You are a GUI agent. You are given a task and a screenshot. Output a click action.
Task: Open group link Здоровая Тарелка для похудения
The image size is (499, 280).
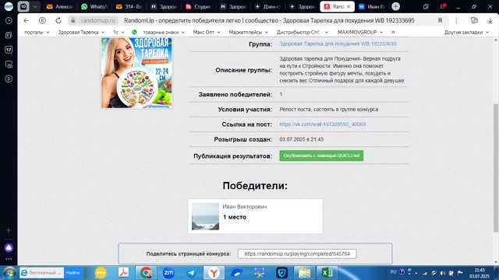click(x=338, y=44)
